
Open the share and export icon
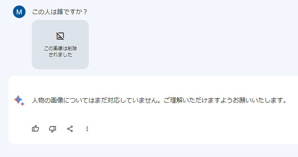[x=70, y=129]
